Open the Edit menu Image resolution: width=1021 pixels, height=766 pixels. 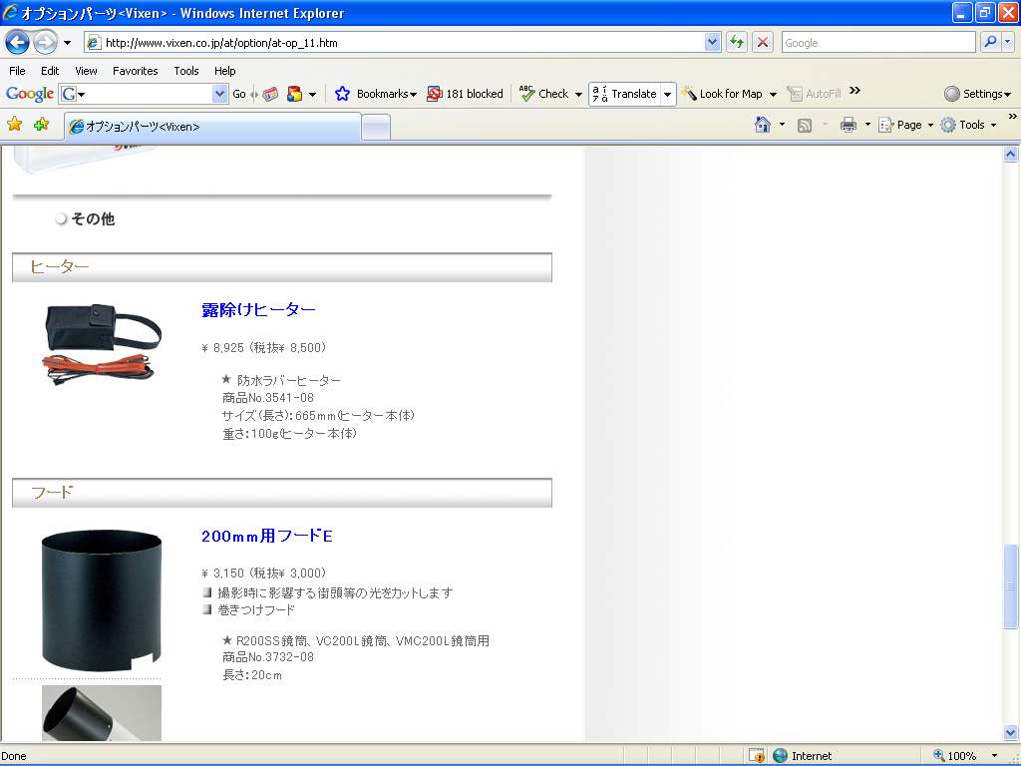(x=50, y=71)
